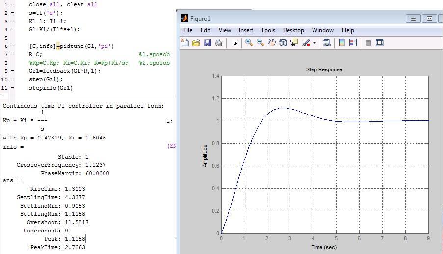Screen dimensions: 443x254
Task: Click the 'SettlingMin: 0.9053' output line
Action: [x=52, y=206]
